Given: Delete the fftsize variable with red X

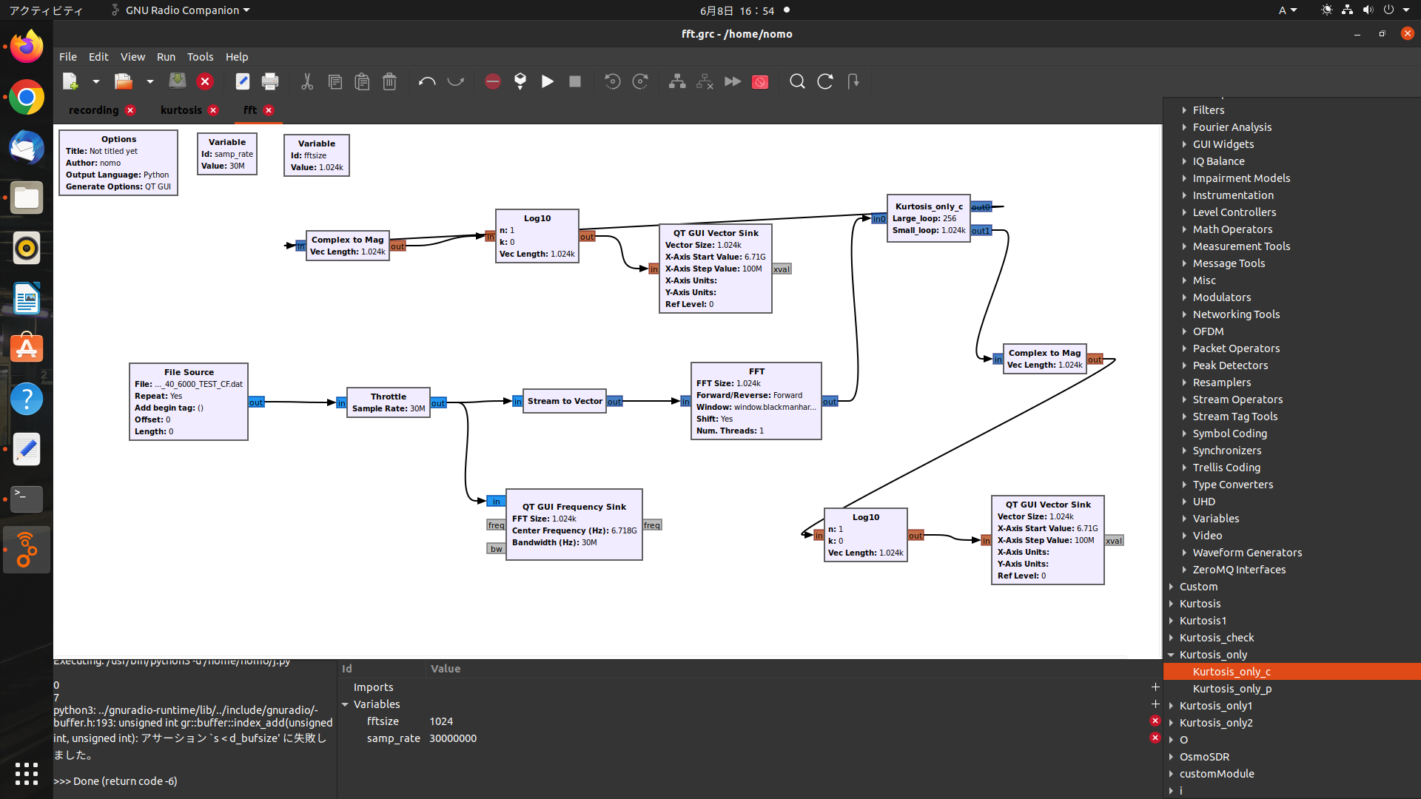Looking at the screenshot, I should click(x=1155, y=721).
